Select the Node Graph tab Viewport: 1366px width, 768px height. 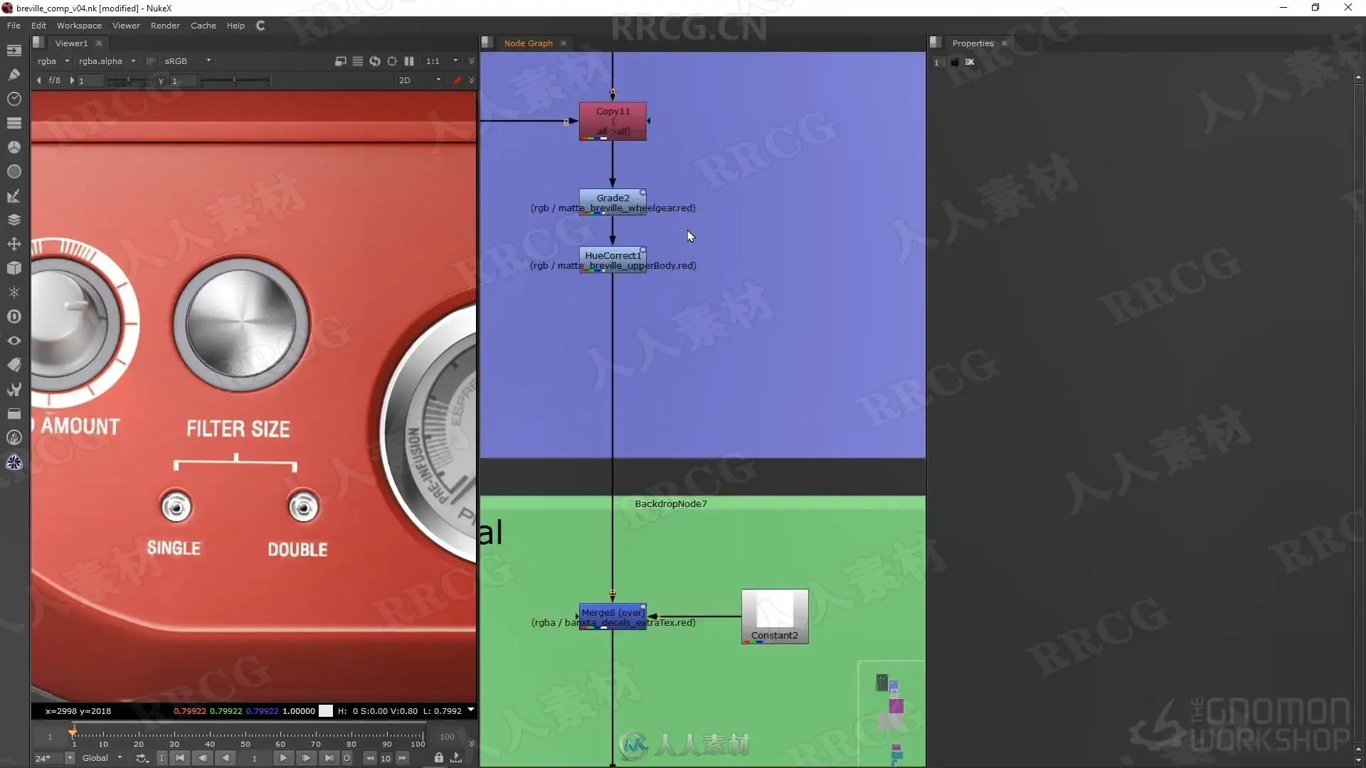pyautogui.click(x=528, y=43)
